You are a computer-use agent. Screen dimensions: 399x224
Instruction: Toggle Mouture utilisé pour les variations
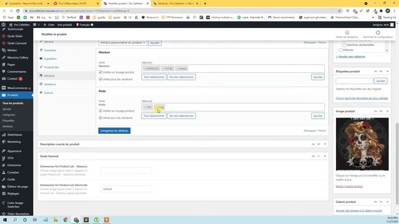pyautogui.click(x=100, y=79)
